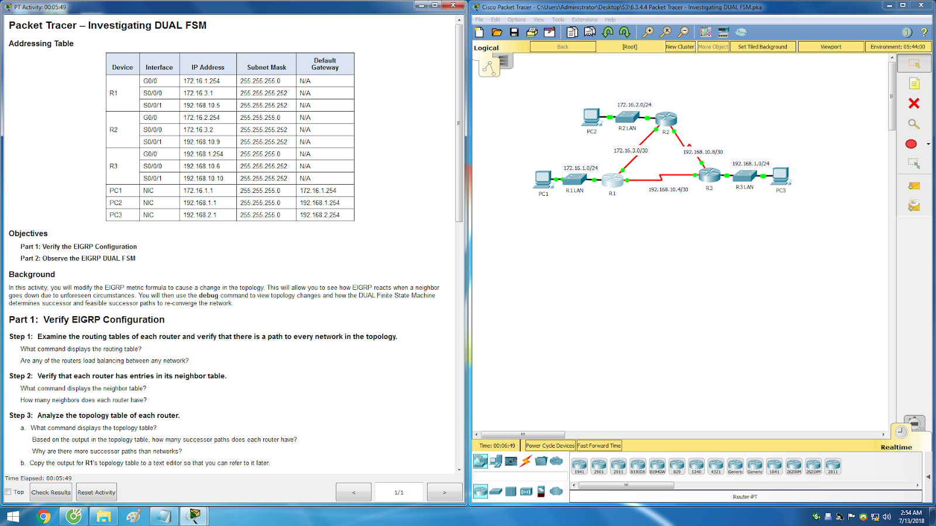936x526 pixels.
Task: Choose the 4321 router device
Action: [x=716, y=466]
